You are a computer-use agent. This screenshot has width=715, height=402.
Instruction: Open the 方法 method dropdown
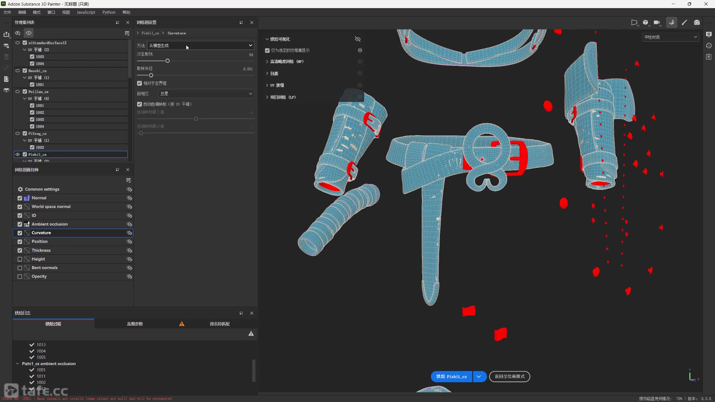200,45
